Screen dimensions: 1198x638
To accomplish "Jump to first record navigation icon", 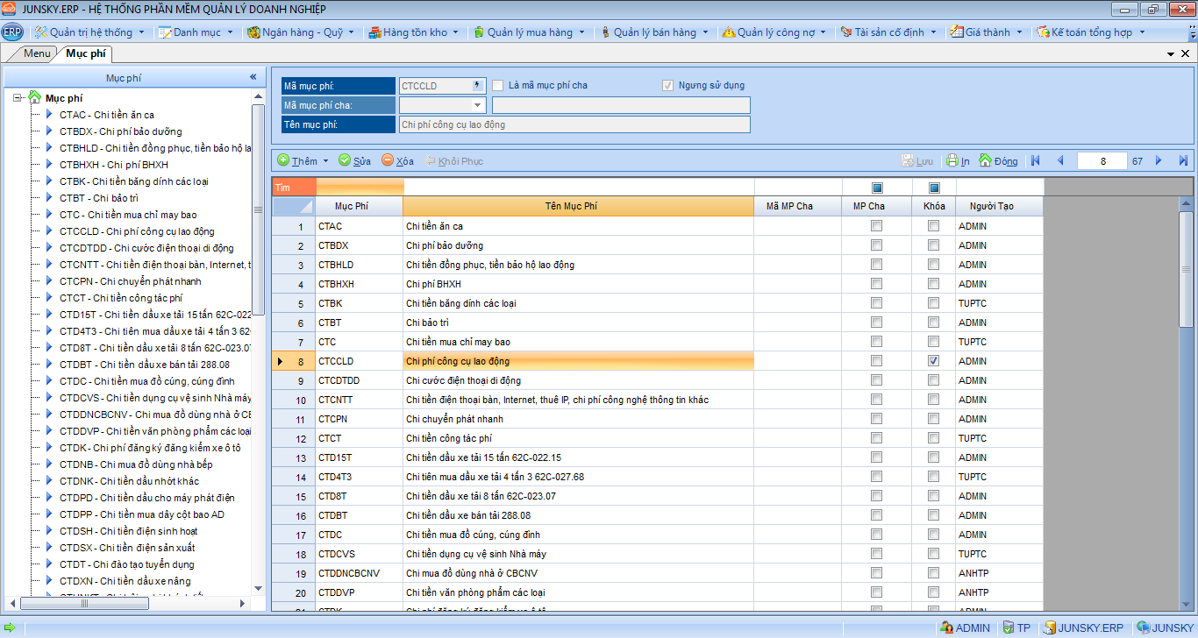I will tap(1036, 161).
